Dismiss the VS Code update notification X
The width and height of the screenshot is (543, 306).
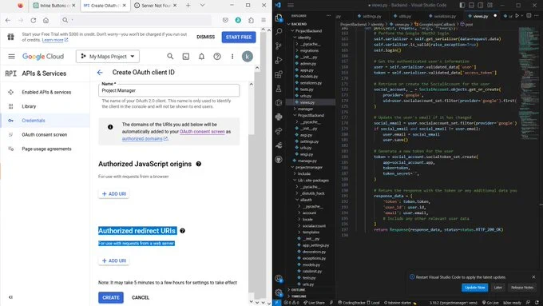533,277
